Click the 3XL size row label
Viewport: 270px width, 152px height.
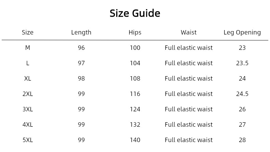pos(28,109)
